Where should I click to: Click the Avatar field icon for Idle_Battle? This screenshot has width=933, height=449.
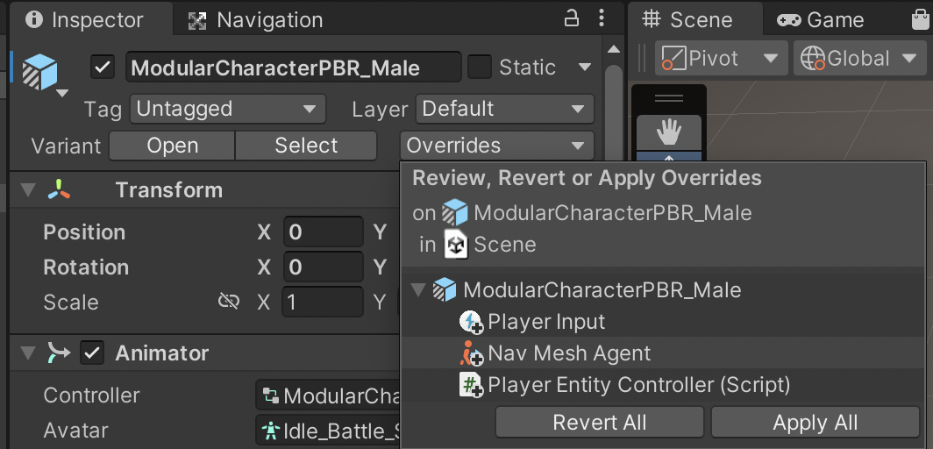pyautogui.click(x=271, y=431)
